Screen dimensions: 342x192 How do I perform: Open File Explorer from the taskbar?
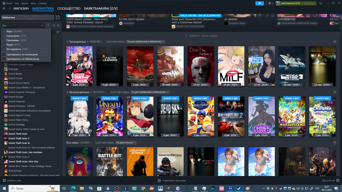point(82,188)
